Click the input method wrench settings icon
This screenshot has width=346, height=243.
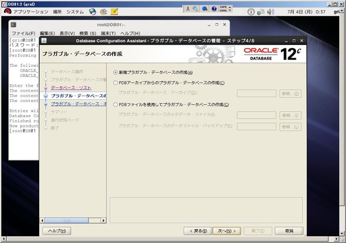[x=195, y=9]
